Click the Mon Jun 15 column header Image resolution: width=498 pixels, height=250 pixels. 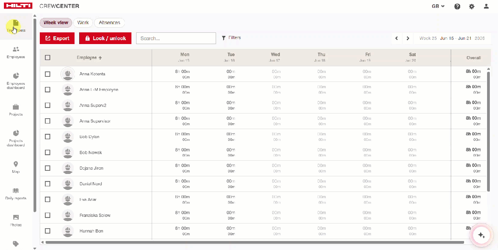(185, 57)
